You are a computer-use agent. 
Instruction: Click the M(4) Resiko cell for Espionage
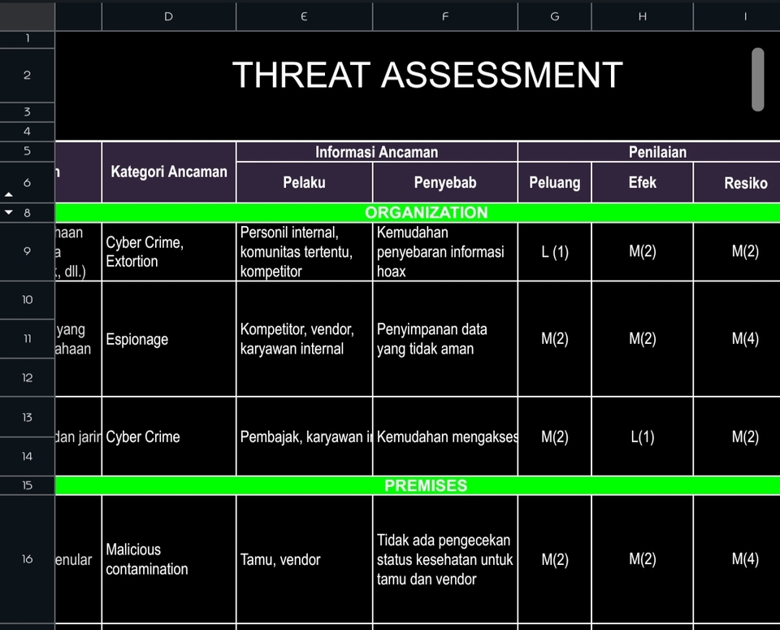click(x=737, y=339)
